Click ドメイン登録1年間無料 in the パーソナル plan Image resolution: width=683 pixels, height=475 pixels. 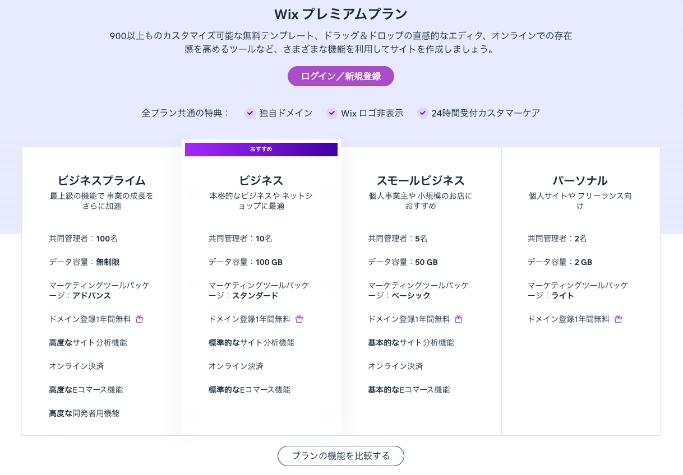tap(569, 319)
